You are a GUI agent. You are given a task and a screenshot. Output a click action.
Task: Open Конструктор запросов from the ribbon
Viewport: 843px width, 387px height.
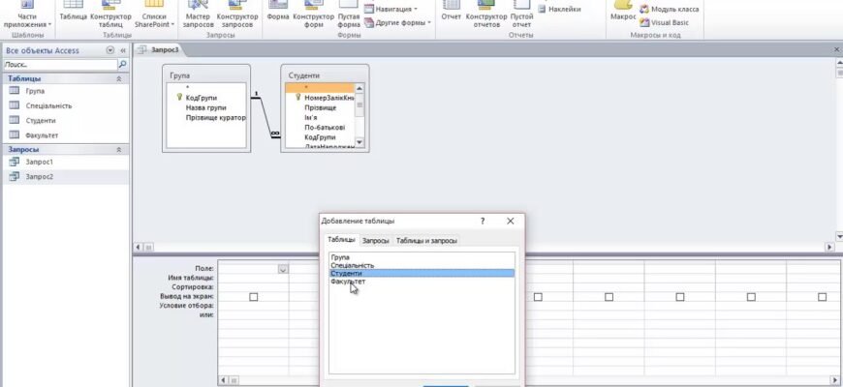[x=237, y=14]
